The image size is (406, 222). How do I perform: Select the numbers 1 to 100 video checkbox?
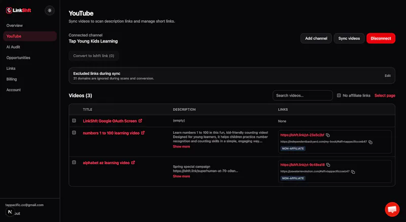[74, 132]
